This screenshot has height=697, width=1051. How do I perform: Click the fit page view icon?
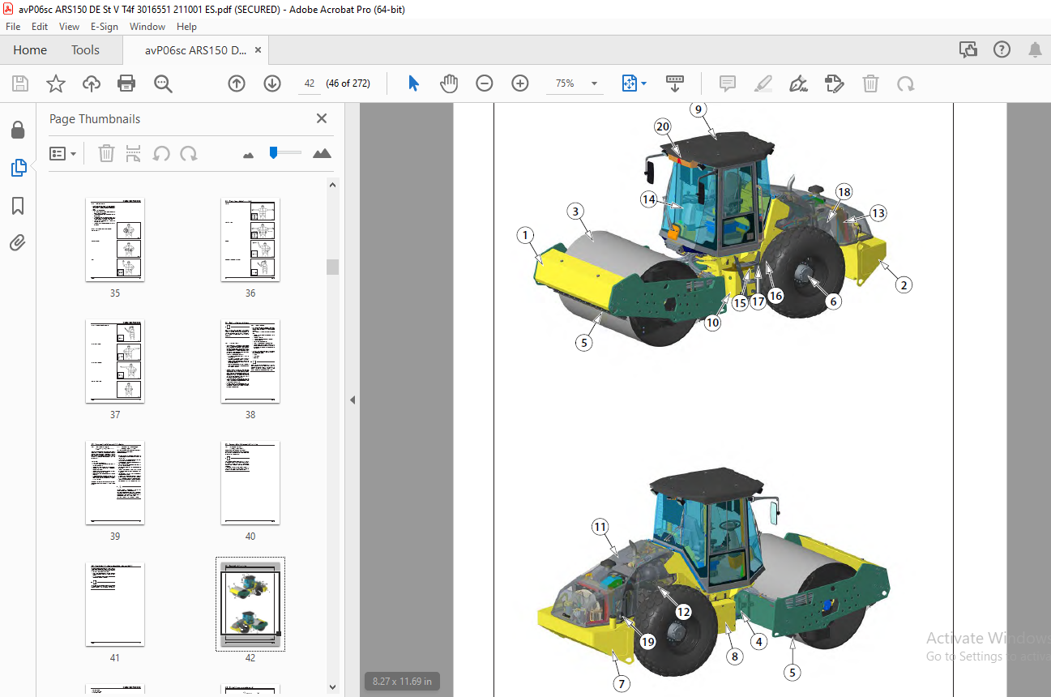[630, 83]
